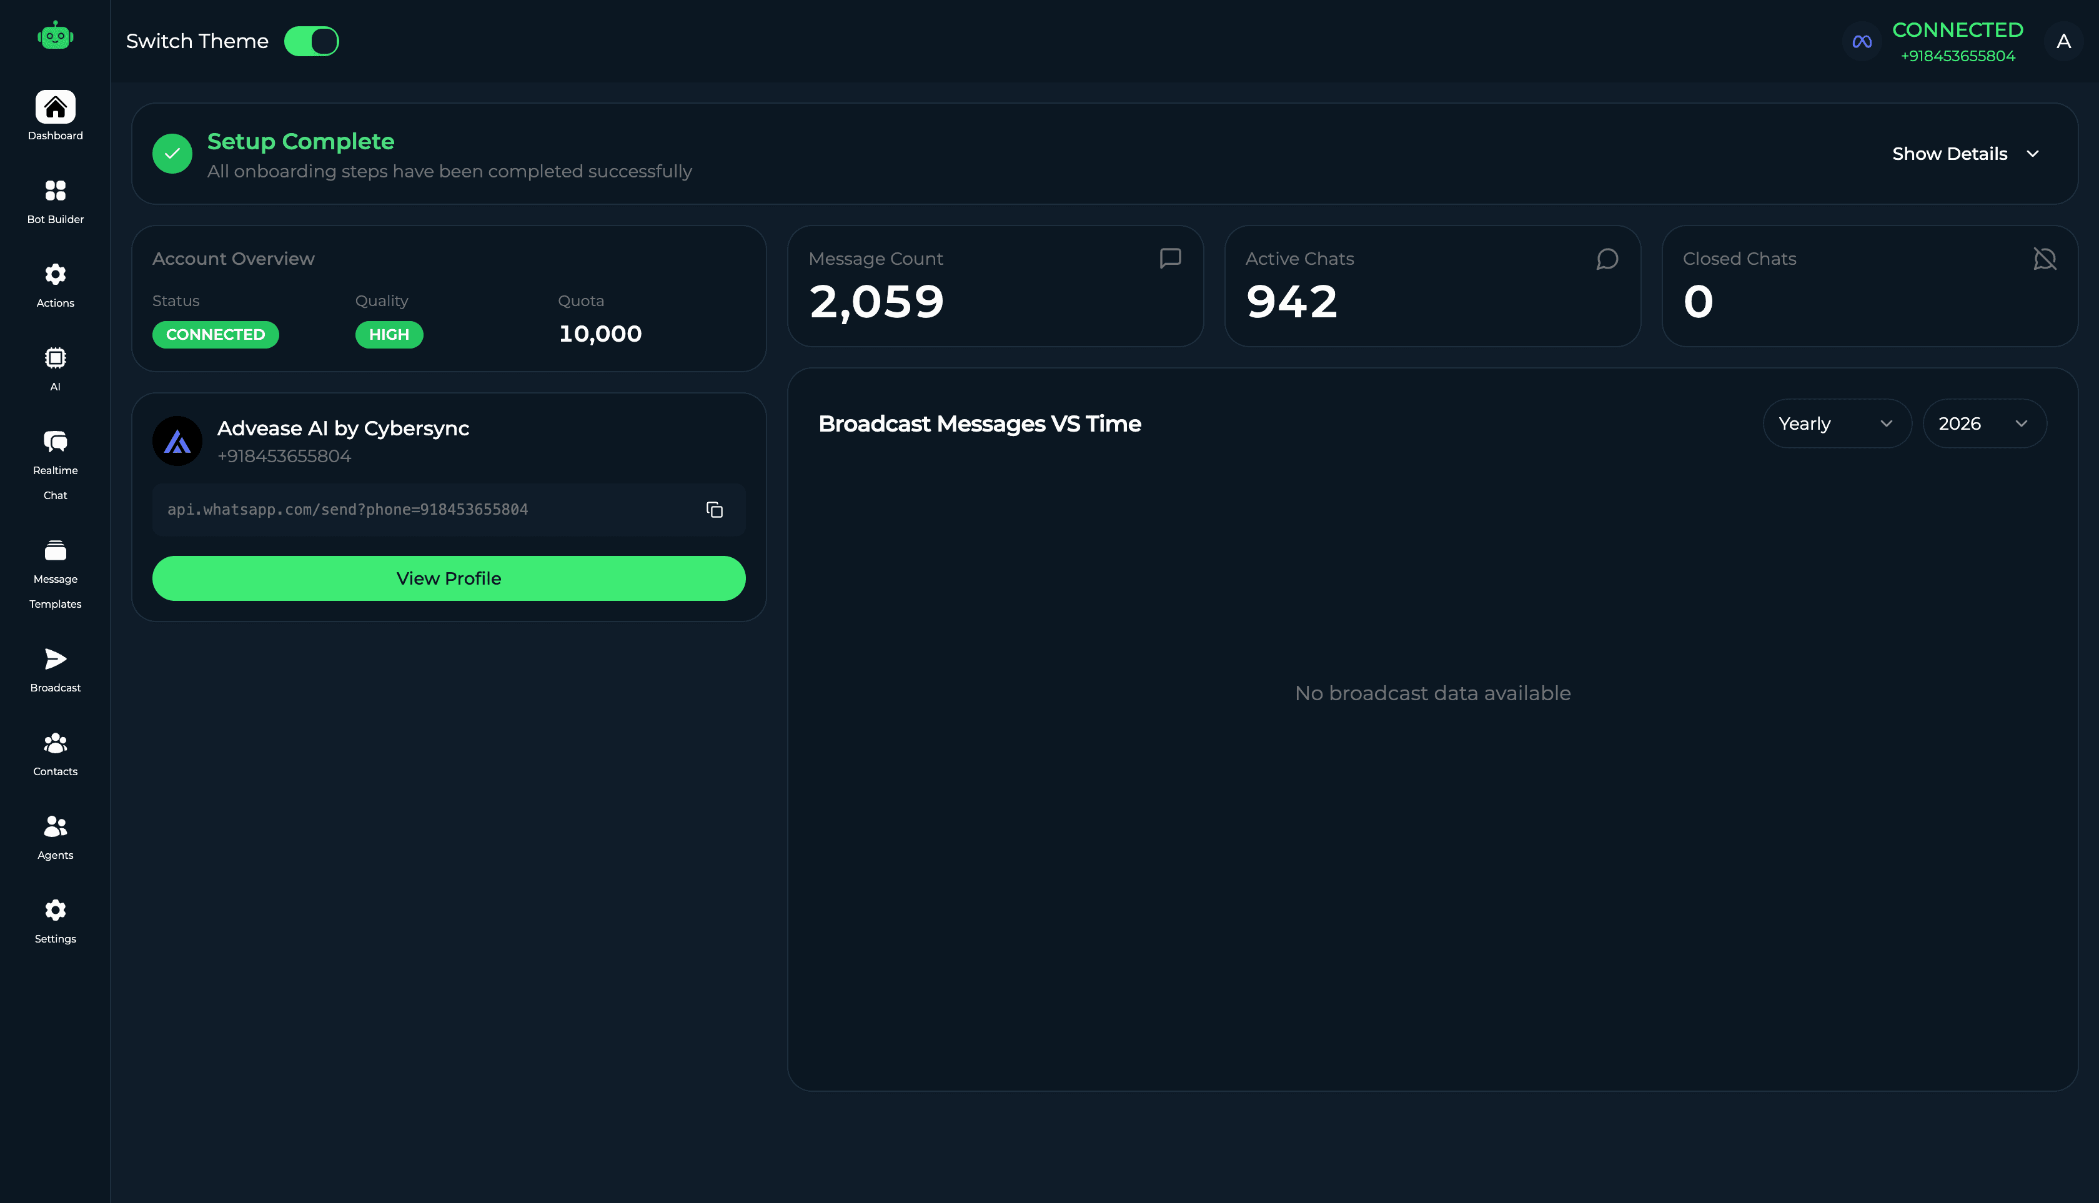Copy the WhatsApp API link
The image size is (2099, 1203).
(713, 510)
